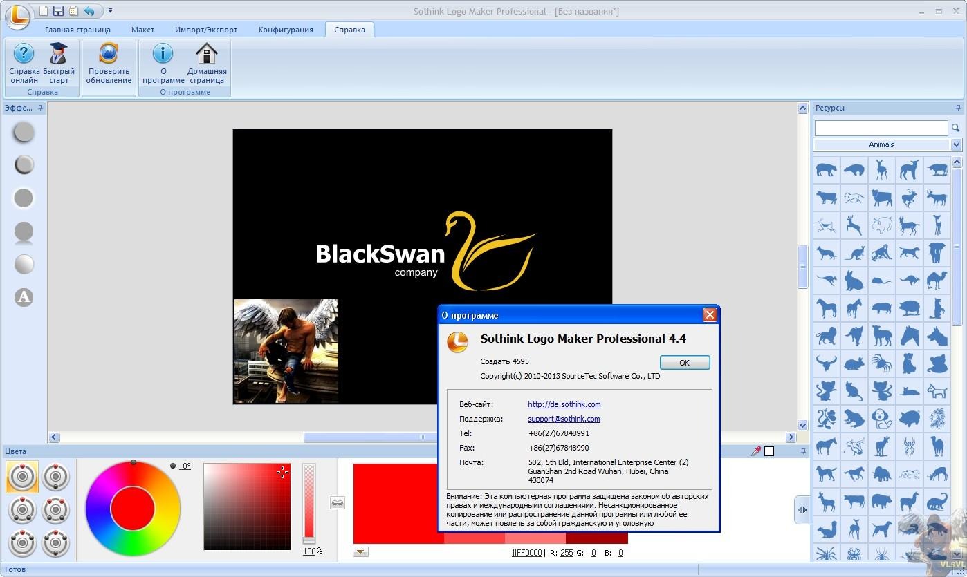This screenshot has width=967, height=577.
Task: Select the monkey silhouette in resources
Action: click(881, 252)
